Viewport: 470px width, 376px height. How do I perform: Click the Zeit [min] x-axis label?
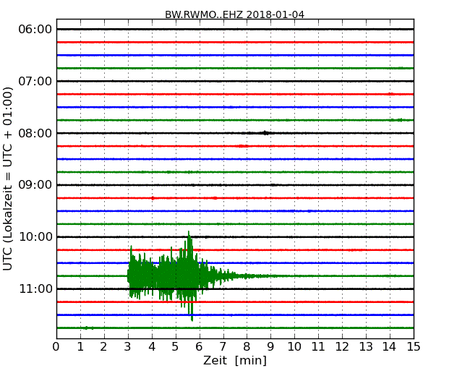(x=235, y=360)
